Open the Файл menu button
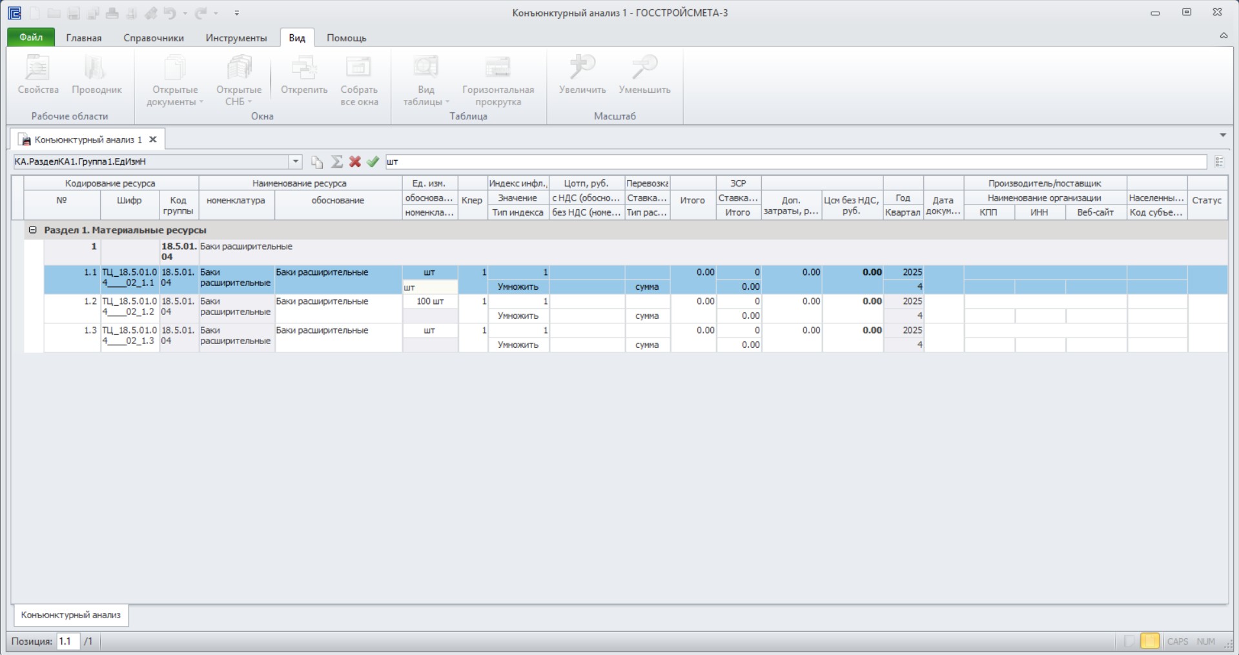This screenshot has height=655, width=1239. (31, 37)
